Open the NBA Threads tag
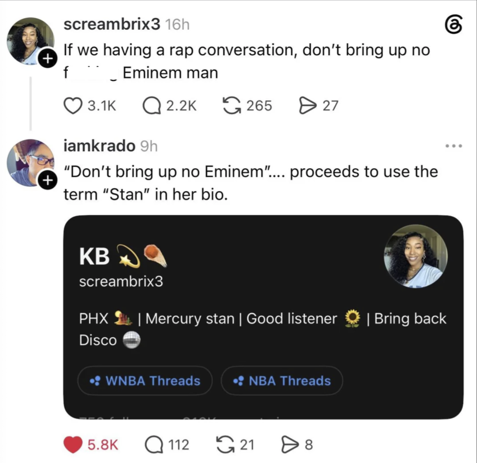This screenshot has width=477, height=463. (x=282, y=381)
